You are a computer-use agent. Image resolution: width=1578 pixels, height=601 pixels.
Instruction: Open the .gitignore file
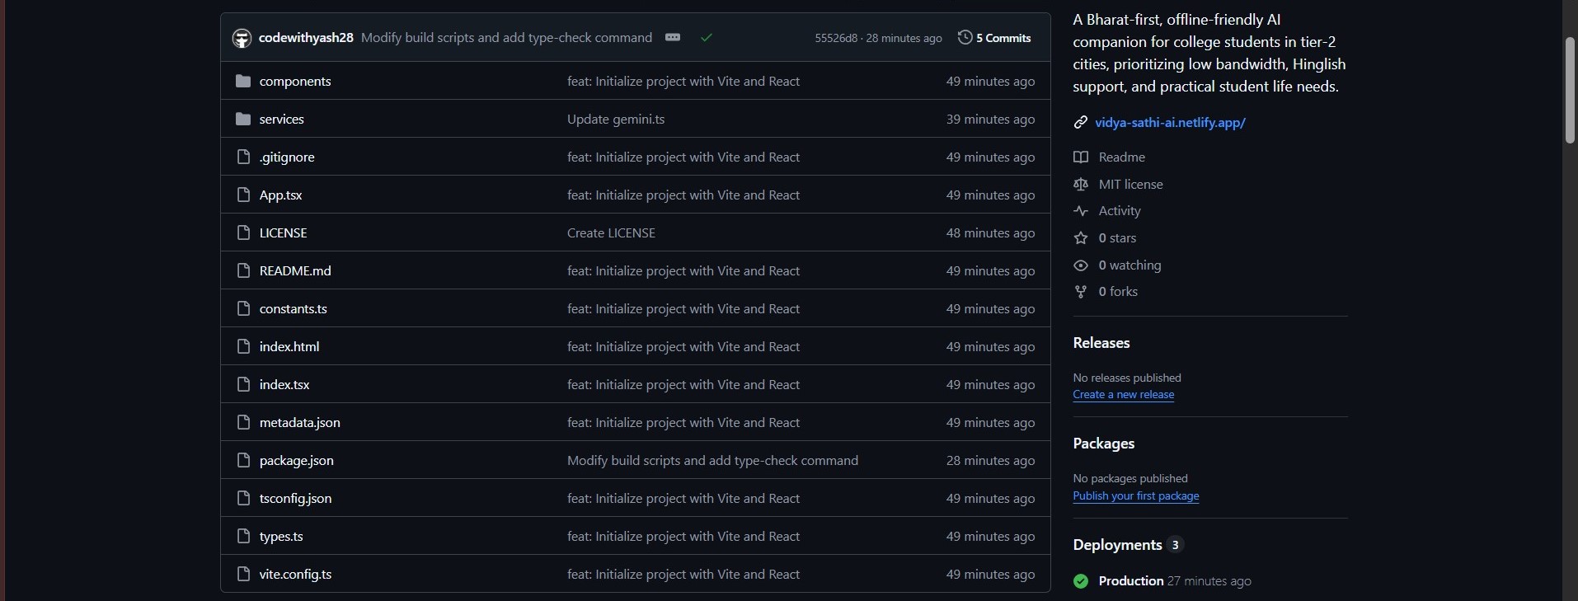[x=287, y=157]
